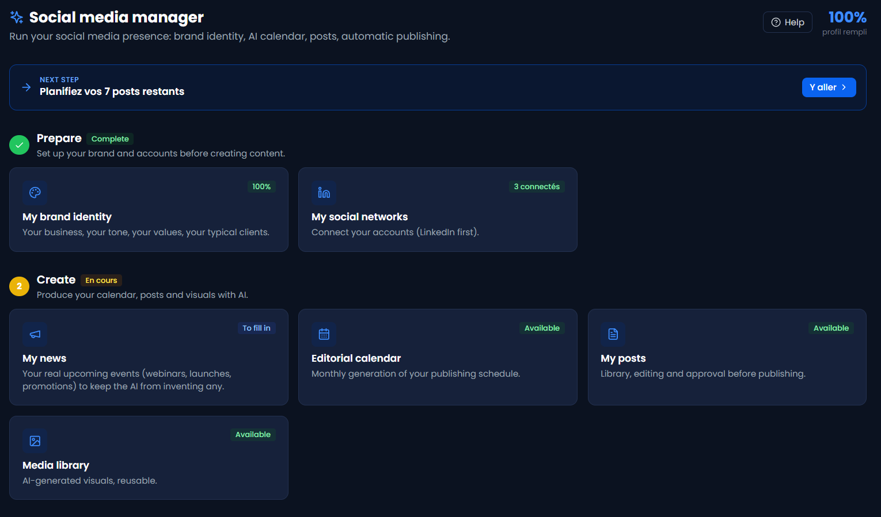881x517 pixels.
Task: Click the yellow step 2 badge beside Create
Action: (19, 286)
